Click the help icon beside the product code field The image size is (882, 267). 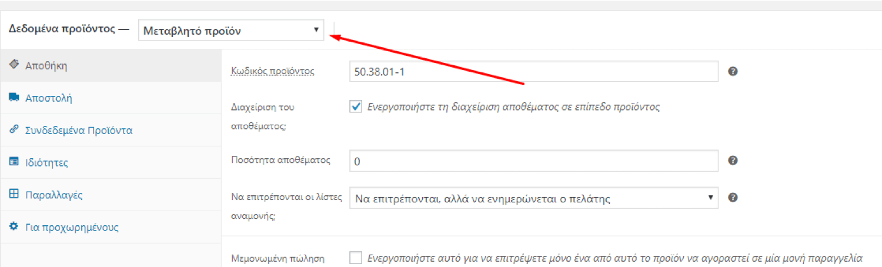[x=733, y=71]
